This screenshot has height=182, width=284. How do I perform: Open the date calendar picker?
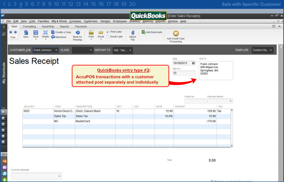pyautogui.click(x=193, y=63)
